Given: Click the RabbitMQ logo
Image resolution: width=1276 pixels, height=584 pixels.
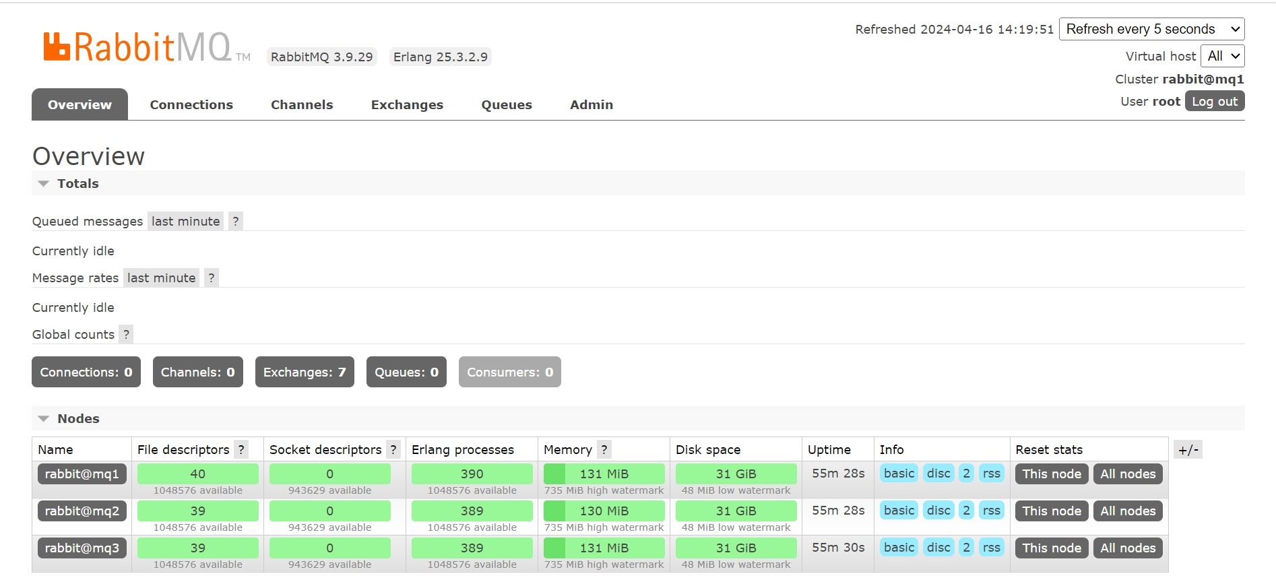Looking at the screenshot, I should (x=146, y=47).
